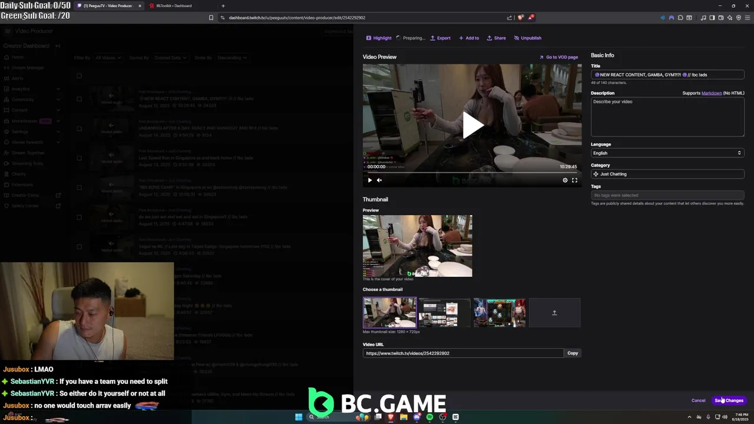754x424 pixels.
Task: Tick checkbox for the August 17 video row
Action: [x=79, y=99]
